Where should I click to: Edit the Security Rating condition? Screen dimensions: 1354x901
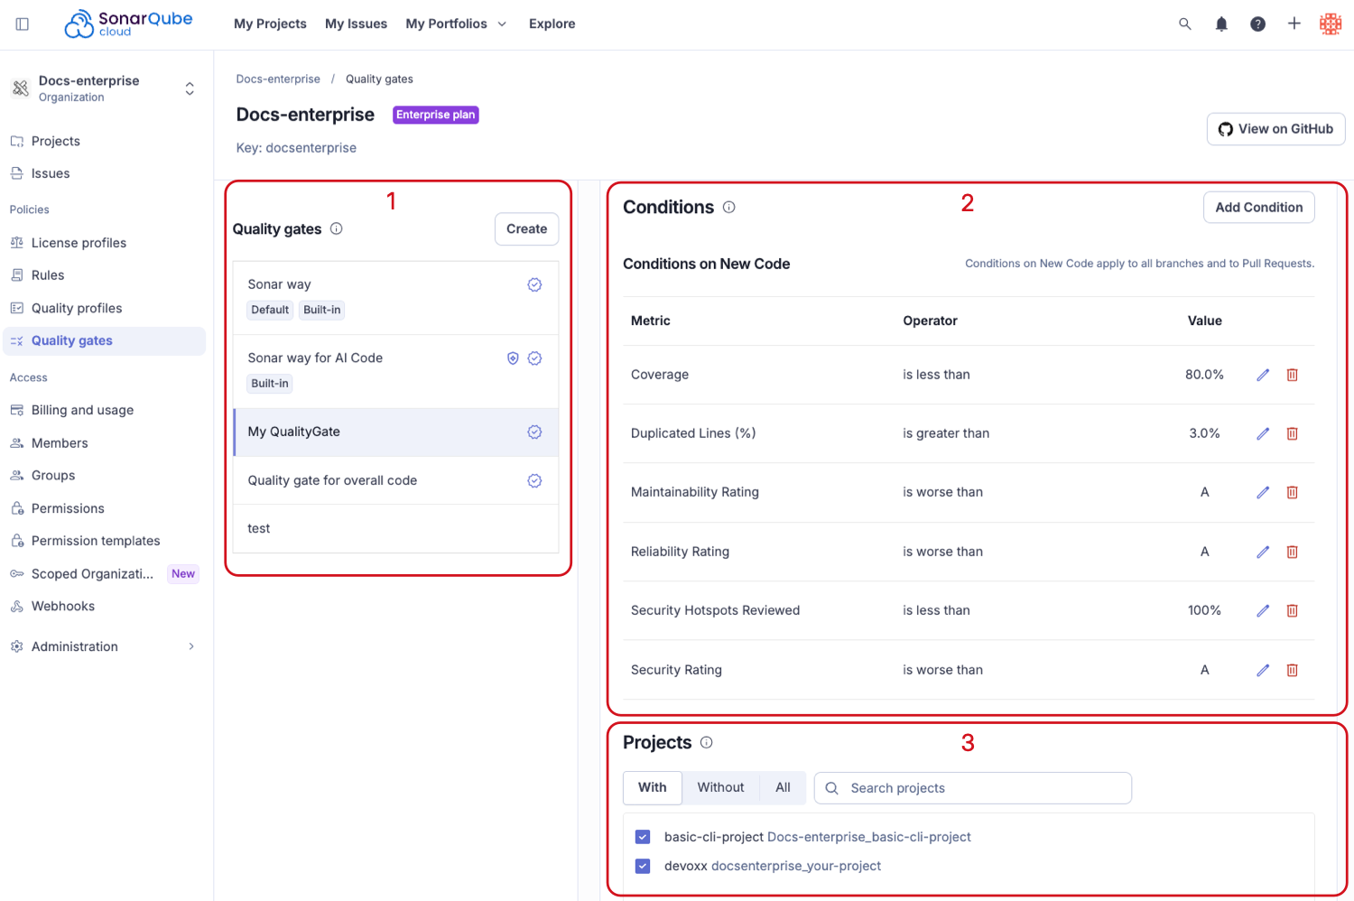point(1263,670)
